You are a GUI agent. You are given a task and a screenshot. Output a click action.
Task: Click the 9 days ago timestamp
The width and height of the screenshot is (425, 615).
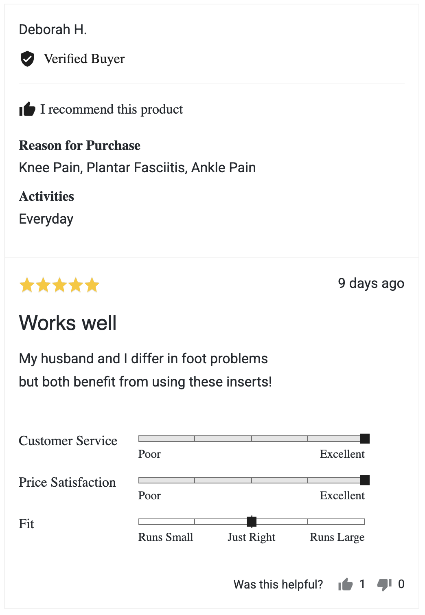(x=371, y=283)
